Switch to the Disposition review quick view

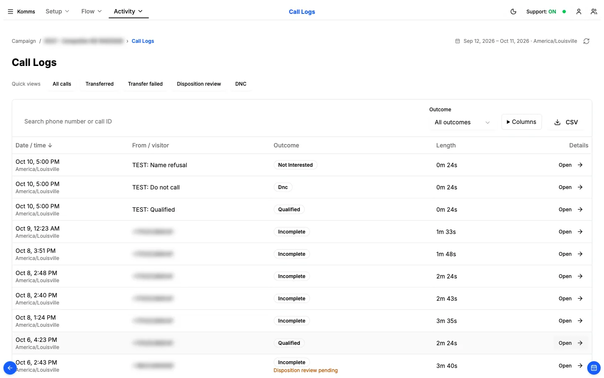pyautogui.click(x=199, y=84)
